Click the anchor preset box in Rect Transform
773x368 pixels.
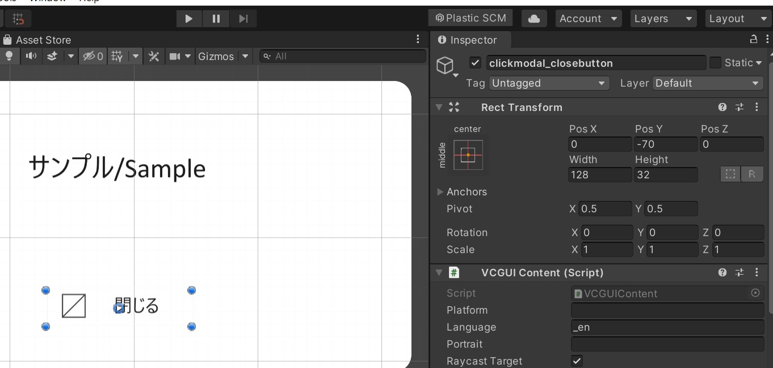(x=468, y=155)
